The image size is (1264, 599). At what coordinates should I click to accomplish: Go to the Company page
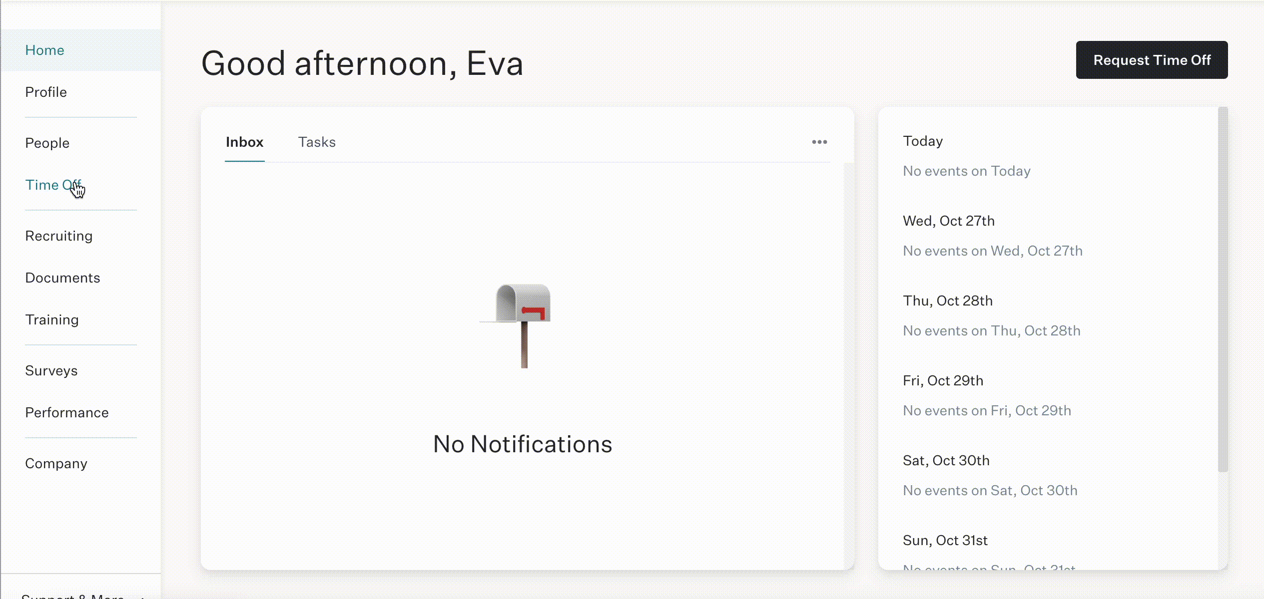point(56,464)
